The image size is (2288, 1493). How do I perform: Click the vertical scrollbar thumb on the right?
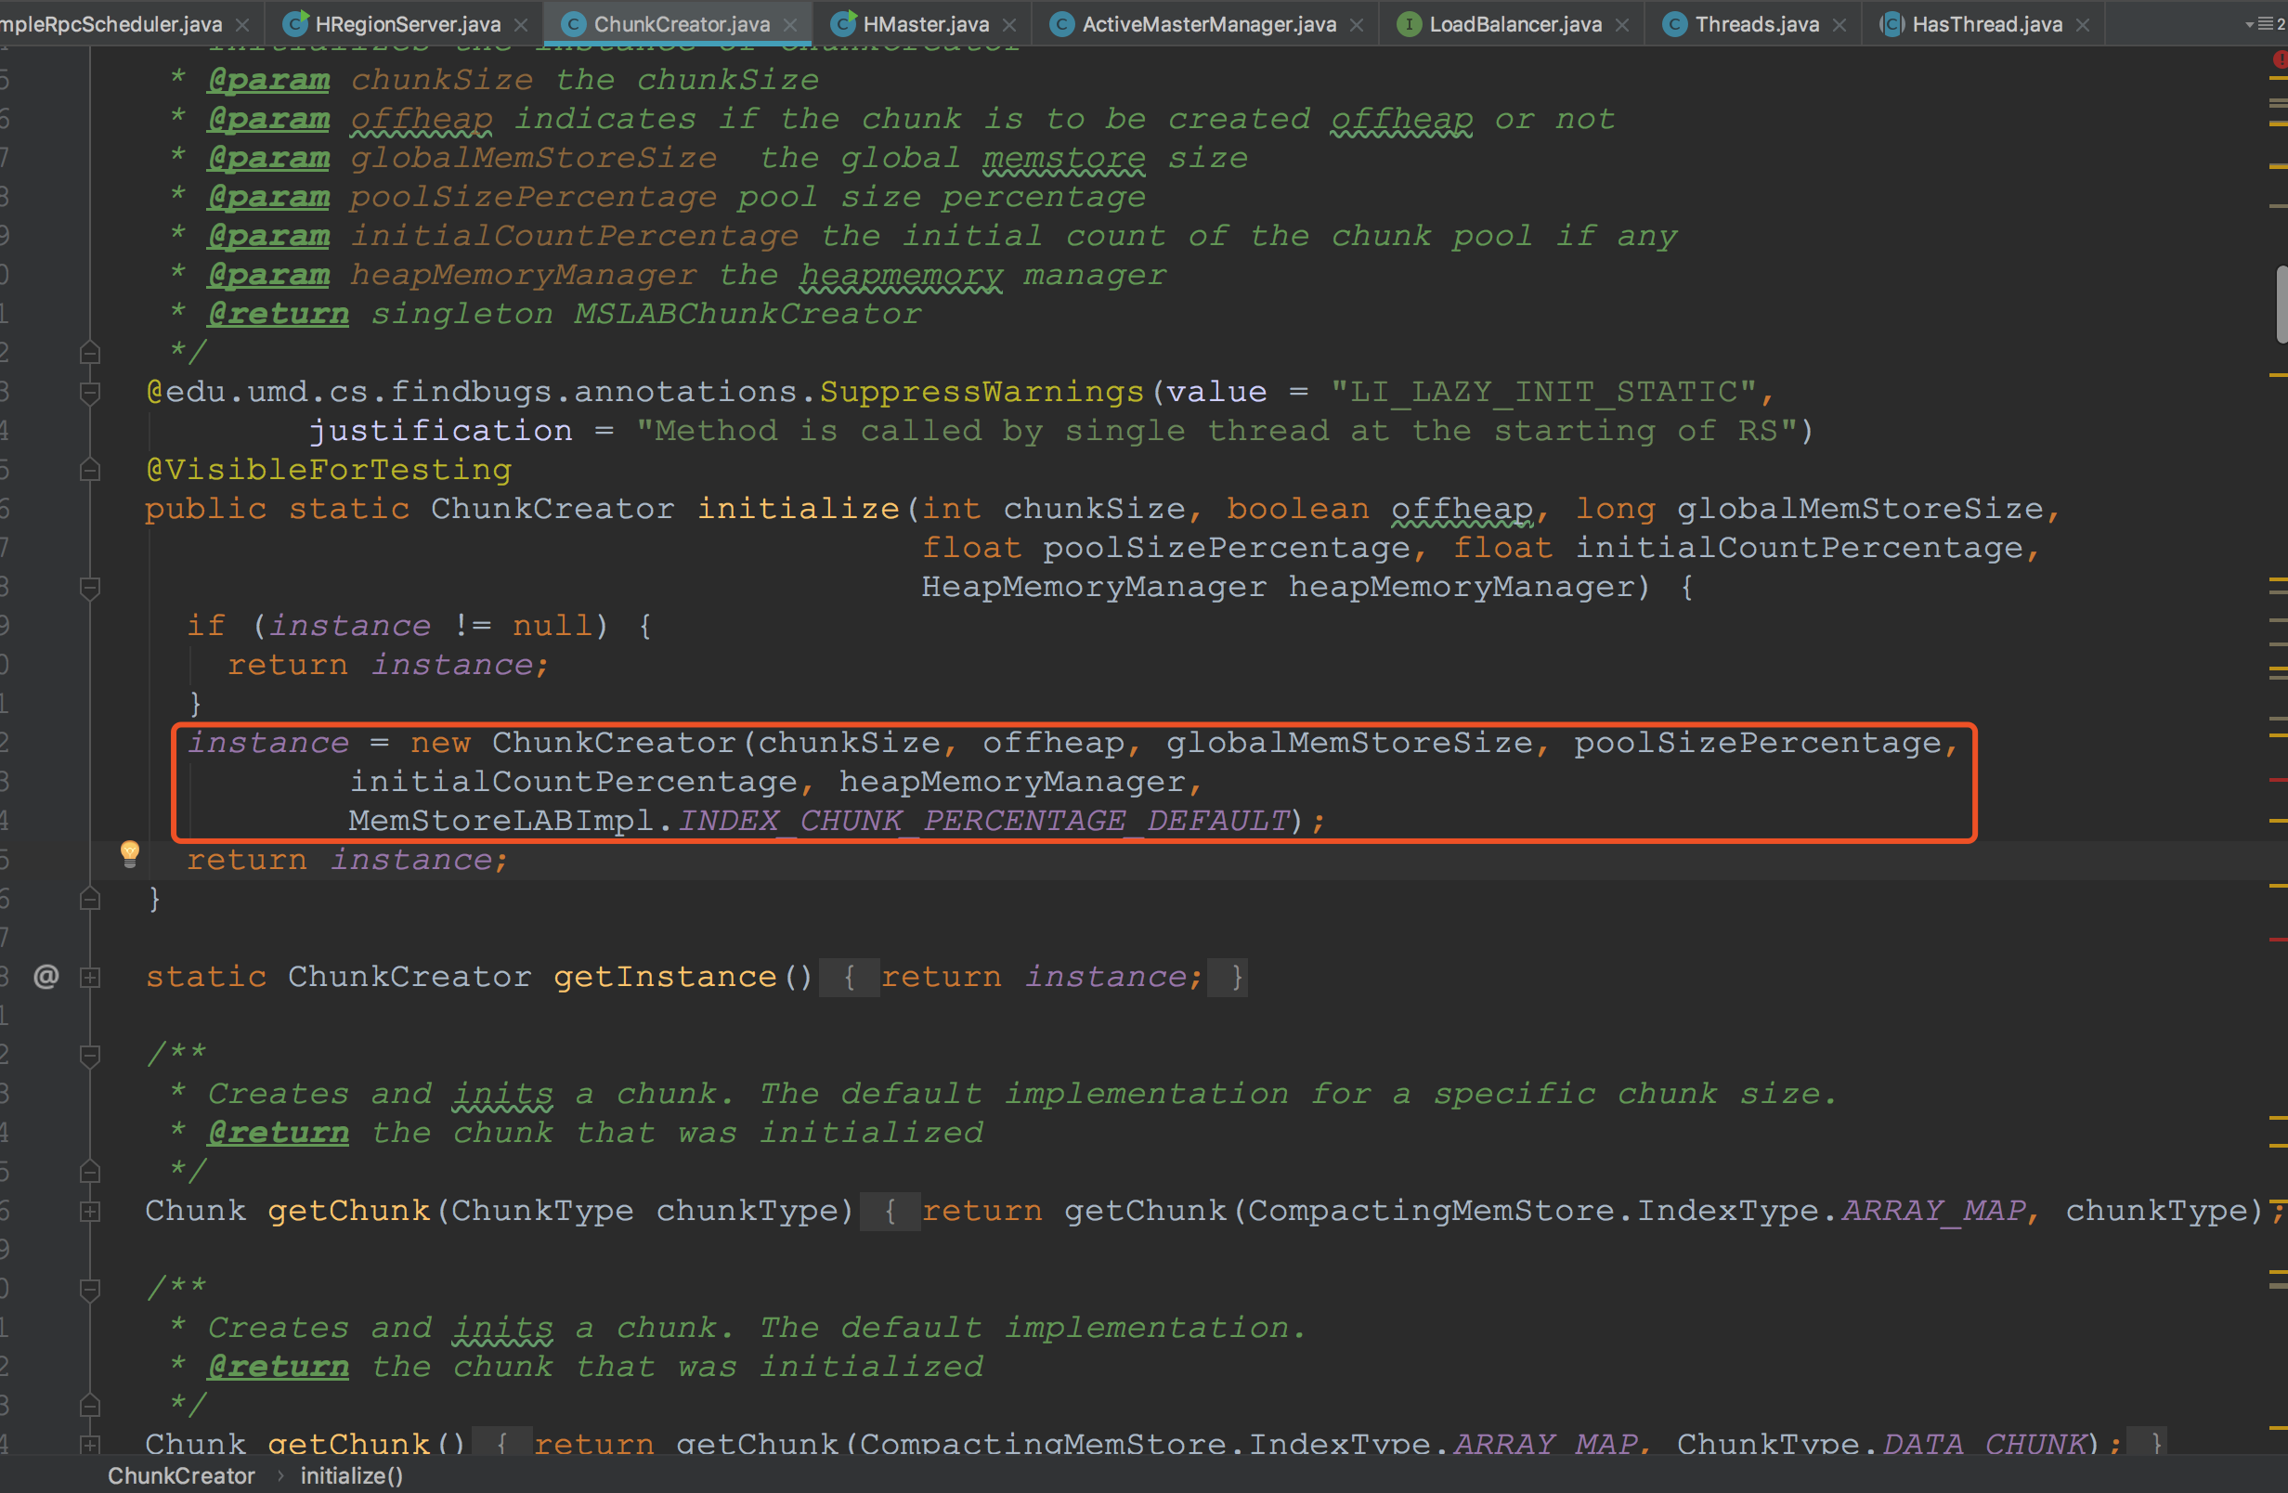point(2281,303)
